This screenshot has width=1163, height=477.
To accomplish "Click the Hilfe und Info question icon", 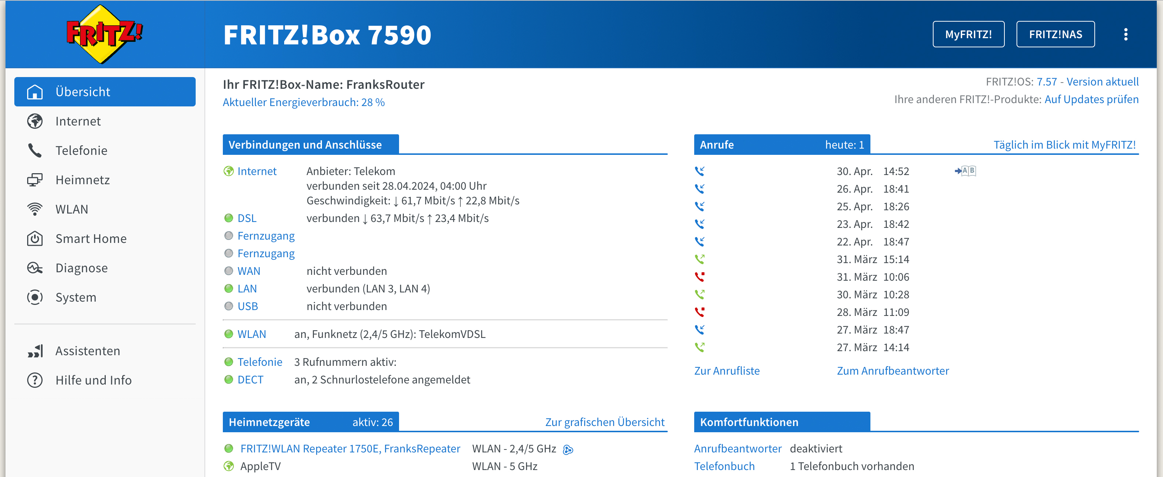I will [35, 380].
